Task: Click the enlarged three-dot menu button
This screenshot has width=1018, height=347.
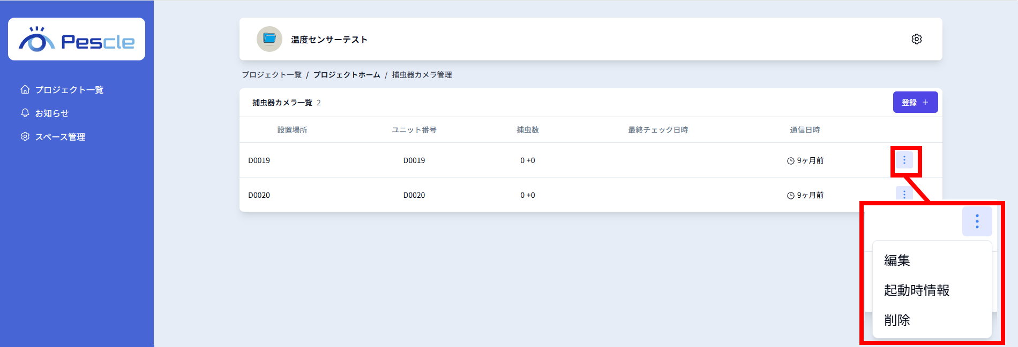Action: point(977,221)
